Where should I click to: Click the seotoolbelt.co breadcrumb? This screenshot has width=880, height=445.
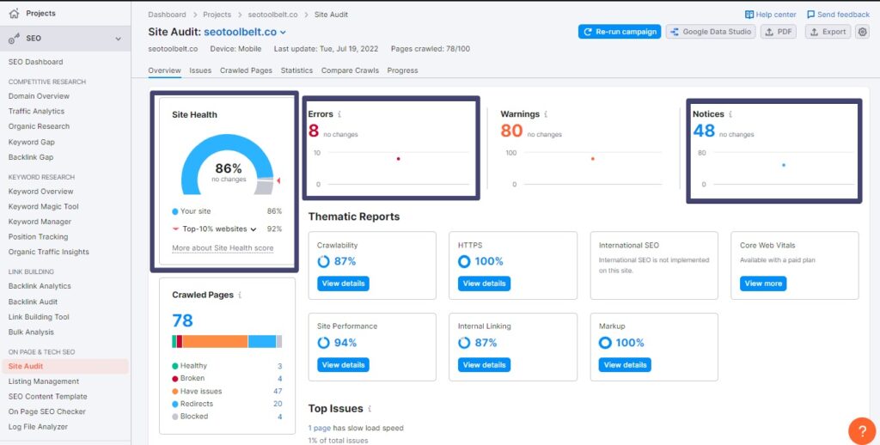pos(272,15)
